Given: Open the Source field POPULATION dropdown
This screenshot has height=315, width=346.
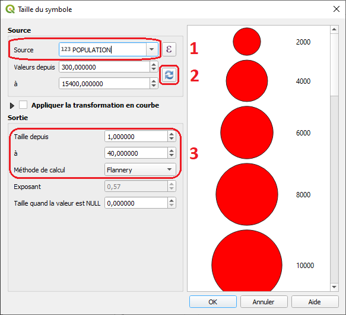Looking at the screenshot, I should [151, 49].
